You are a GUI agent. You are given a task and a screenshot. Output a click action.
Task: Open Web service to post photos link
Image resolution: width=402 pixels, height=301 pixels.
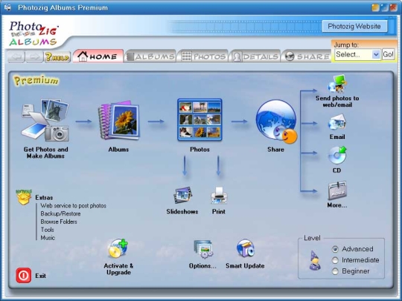click(73, 206)
